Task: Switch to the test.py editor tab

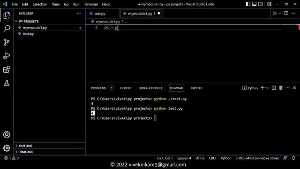Action: point(102,14)
